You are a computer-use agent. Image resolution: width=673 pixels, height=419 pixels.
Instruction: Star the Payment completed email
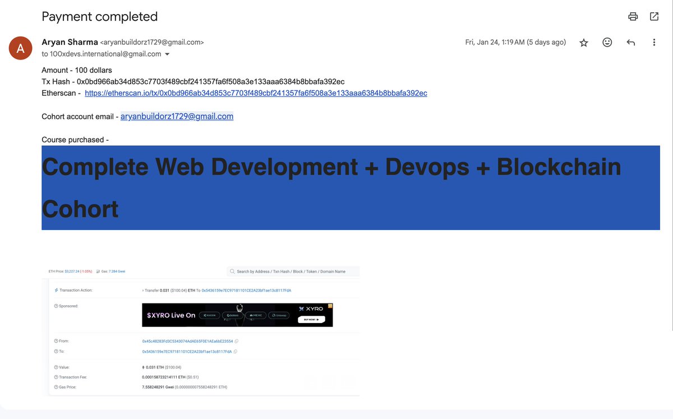[584, 43]
